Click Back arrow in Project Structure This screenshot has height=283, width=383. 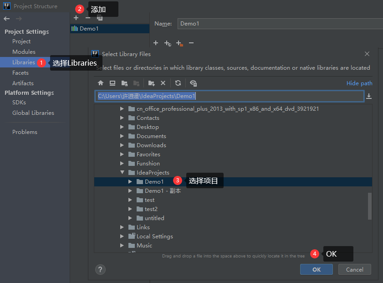pos(7,19)
